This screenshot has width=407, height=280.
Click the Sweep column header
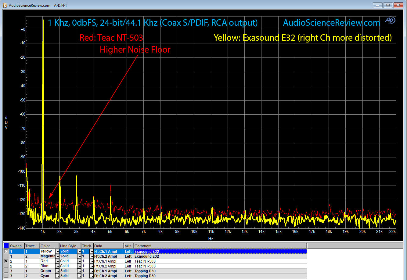tap(17, 246)
